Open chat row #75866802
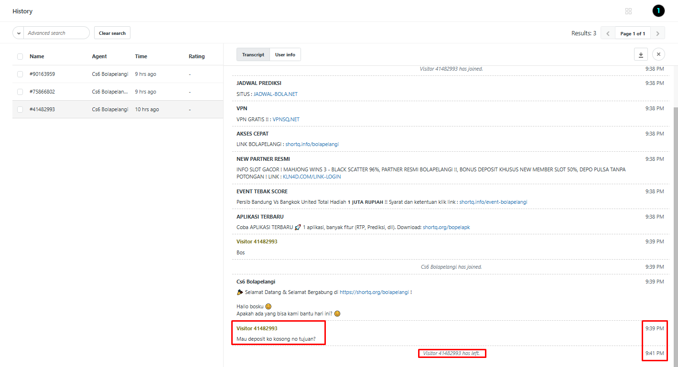 [118, 92]
